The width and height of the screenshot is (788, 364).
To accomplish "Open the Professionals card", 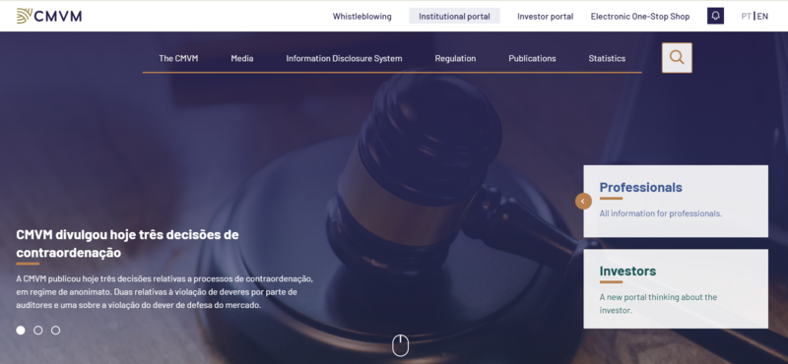I will tap(676, 201).
